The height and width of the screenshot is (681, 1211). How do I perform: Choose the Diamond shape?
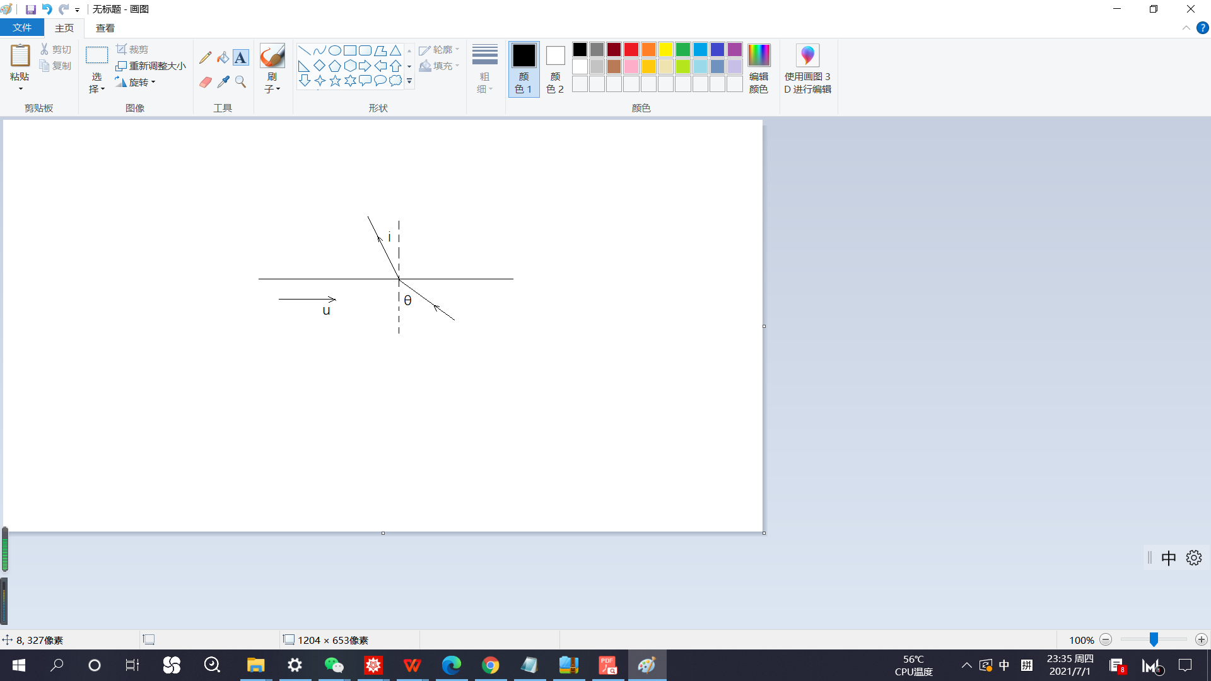(319, 66)
